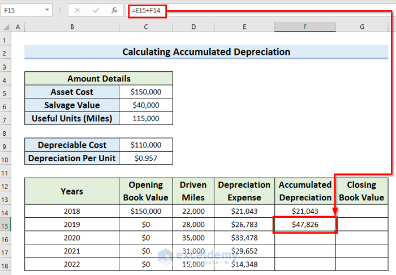396x275 pixels.
Task: Select the row 2 header
Action: [5, 53]
